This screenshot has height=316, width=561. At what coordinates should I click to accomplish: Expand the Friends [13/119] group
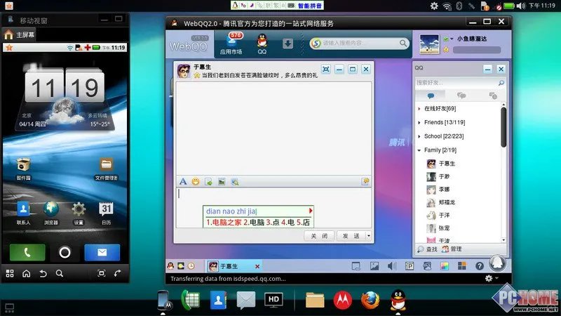tap(445, 122)
